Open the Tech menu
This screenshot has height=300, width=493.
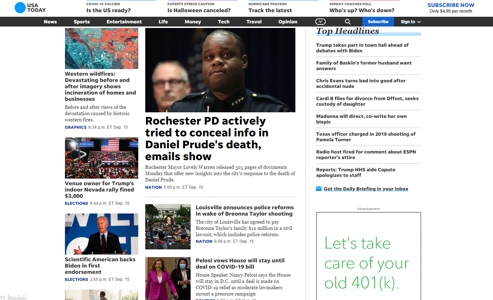click(224, 22)
